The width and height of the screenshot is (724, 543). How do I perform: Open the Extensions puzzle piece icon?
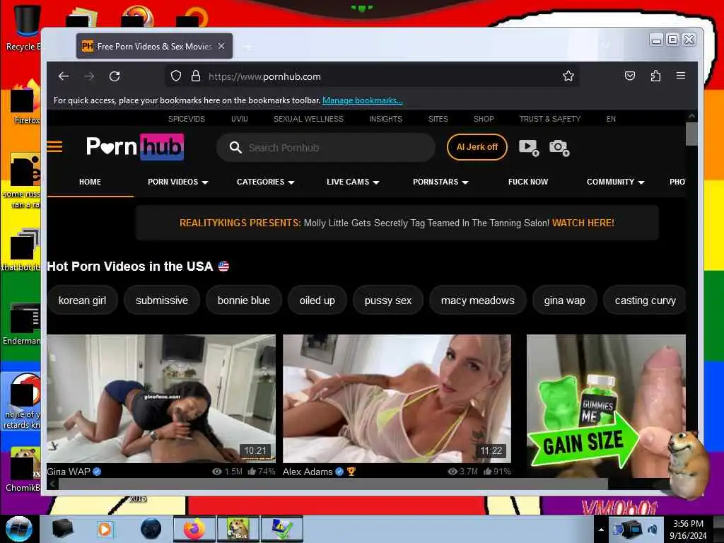pos(655,76)
